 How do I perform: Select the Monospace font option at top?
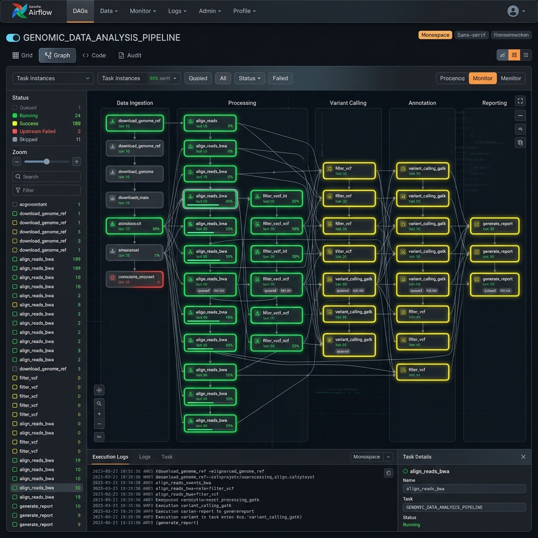pyautogui.click(x=435, y=35)
